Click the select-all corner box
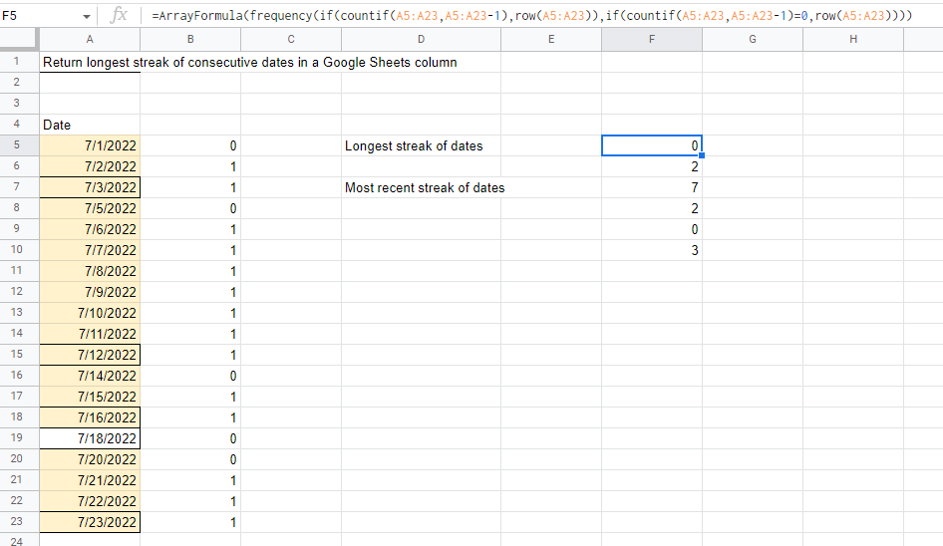This screenshot has width=943, height=546. pyautogui.click(x=18, y=39)
